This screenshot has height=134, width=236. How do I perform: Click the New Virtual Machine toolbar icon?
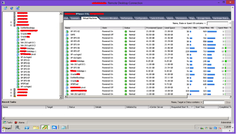(6, 8)
